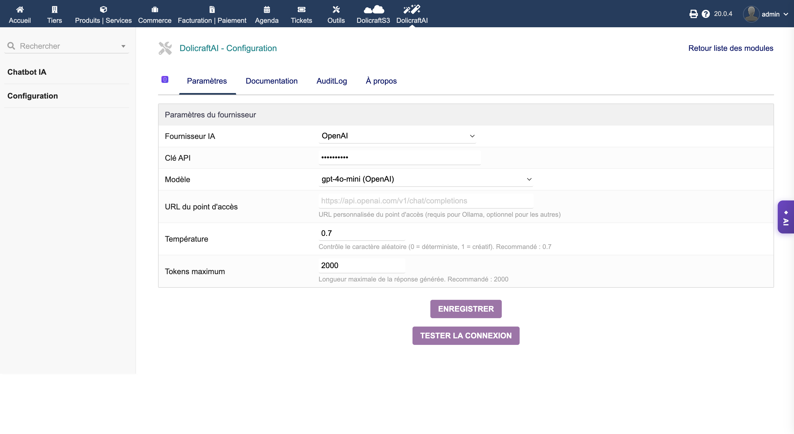794x434 pixels.
Task: Click the Enregistrer button
Action: 466,309
